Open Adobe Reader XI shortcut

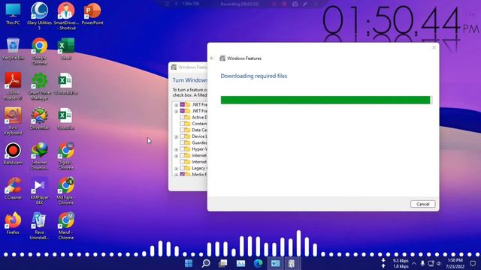(x=13, y=86)
